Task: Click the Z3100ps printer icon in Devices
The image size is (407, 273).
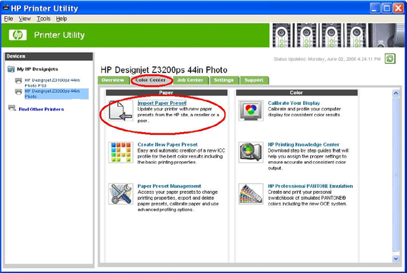Action: click(x=18, y=81)
